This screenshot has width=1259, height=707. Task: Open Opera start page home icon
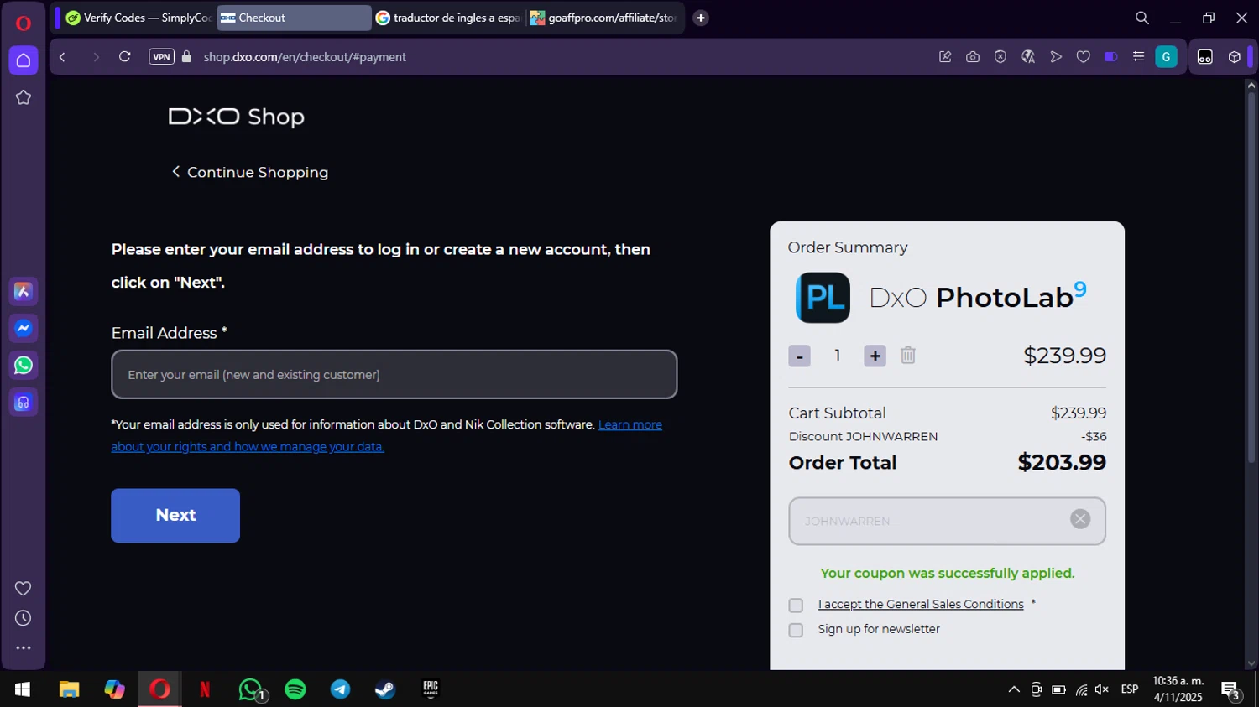click(24, 60)
